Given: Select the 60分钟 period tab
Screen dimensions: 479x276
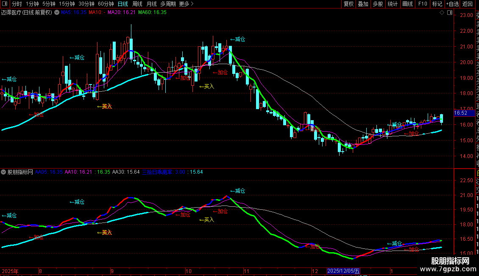Looking at the screenshot, I should pos(106,4).
